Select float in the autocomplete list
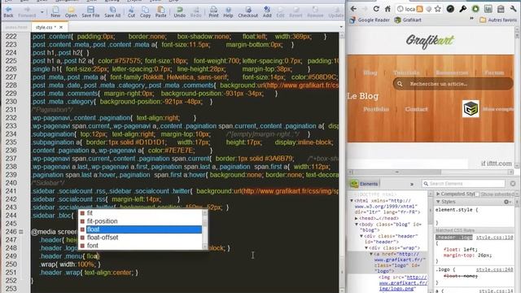The height and width of the screenshot is (293, 521). pos(143,230)
